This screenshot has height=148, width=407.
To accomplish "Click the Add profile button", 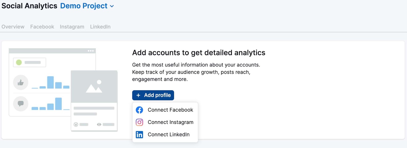I will pyautogui.click(x=153, y=95).
